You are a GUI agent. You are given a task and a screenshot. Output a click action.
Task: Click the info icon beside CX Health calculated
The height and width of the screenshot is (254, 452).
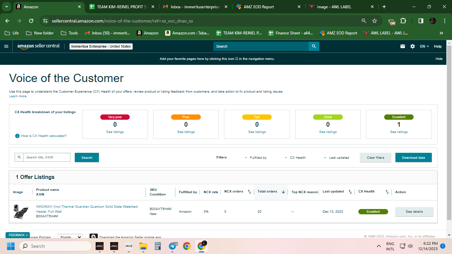17,136
